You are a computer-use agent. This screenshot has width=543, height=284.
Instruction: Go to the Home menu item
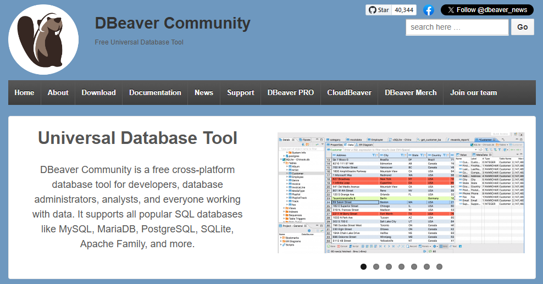click(x=24, y=93)
